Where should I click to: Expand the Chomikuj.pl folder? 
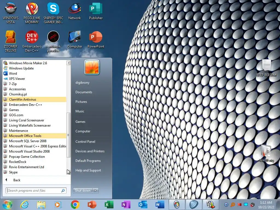tap(35, 94)
